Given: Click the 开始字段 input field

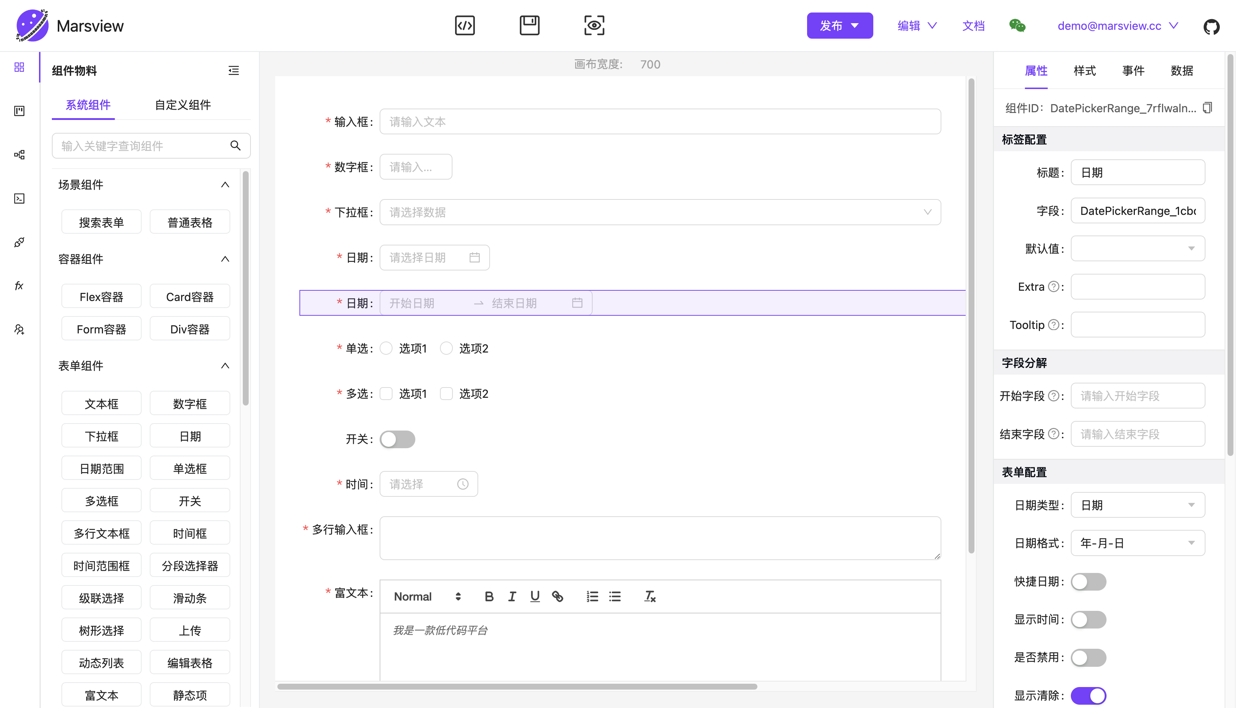Looking at the screenshot, I should pos(1137,396).
